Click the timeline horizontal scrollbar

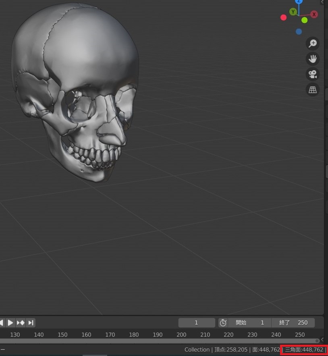pyautogui.click(x=159, y=341)
